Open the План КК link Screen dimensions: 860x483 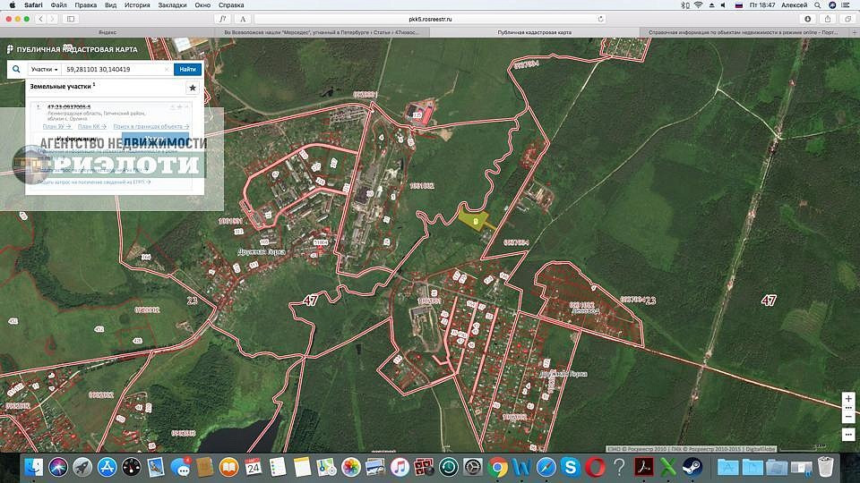coord(91,126)
